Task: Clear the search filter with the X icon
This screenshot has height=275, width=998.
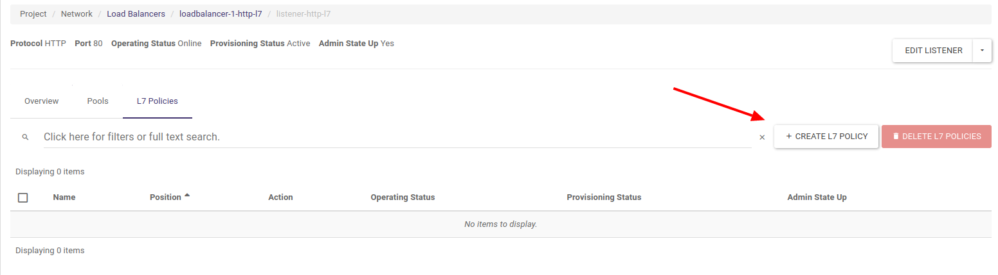Action: [x=762, y=137]
